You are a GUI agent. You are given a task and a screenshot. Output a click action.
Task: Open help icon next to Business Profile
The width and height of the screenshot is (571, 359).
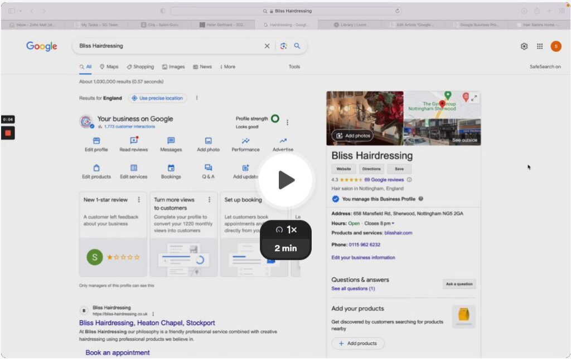click(x=420, y=199)
